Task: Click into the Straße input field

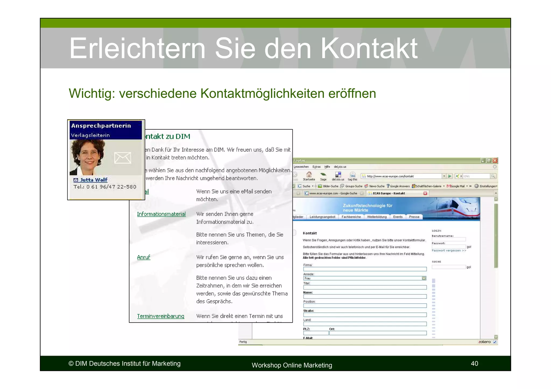Action: point(365,315)
